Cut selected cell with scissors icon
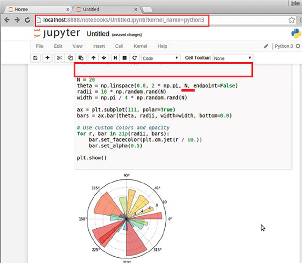302x263 pixels. point(59,58)
